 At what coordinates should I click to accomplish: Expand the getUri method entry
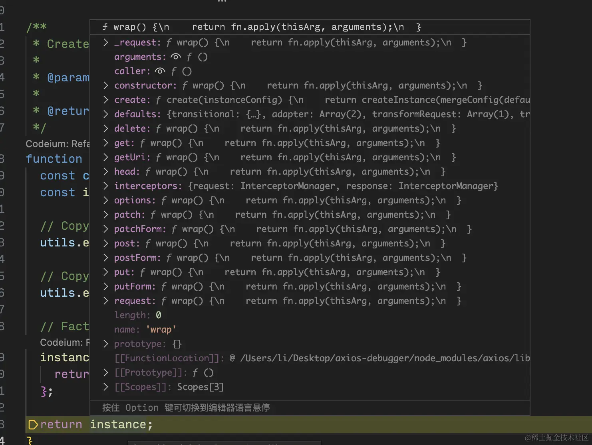click(x=105, y=158)
